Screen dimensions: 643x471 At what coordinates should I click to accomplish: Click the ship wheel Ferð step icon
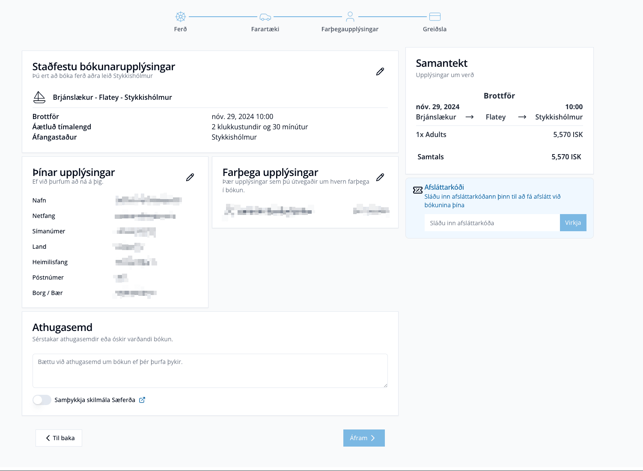point(181,17)
